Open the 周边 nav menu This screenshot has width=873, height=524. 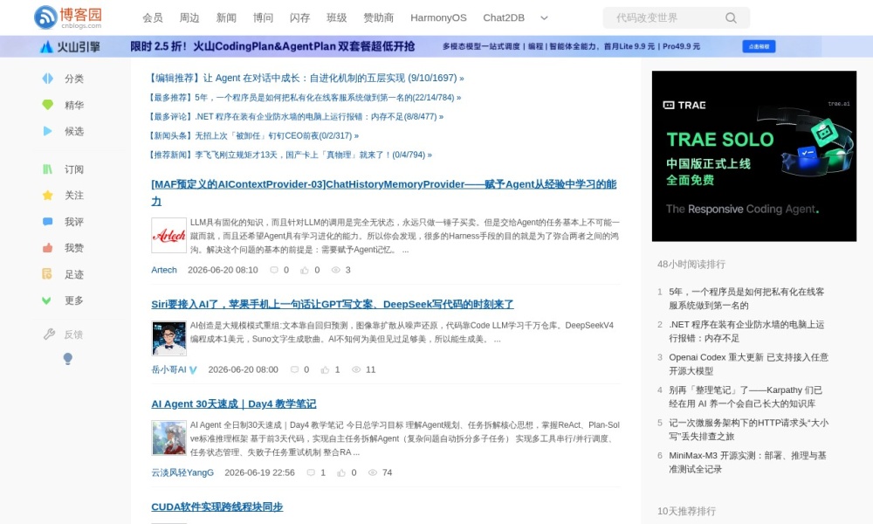pos(189,17)
